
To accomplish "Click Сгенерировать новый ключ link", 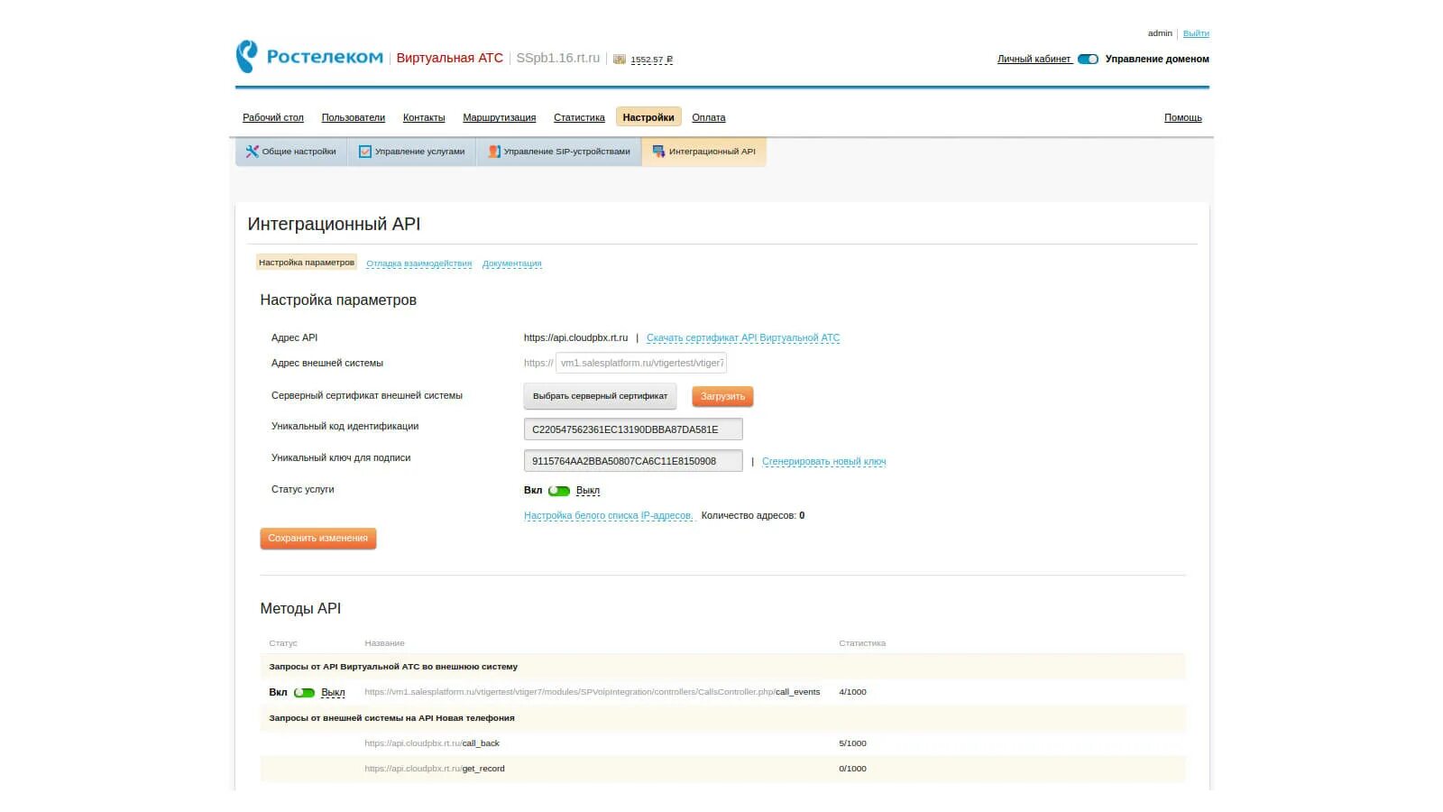I will [824, 462].
